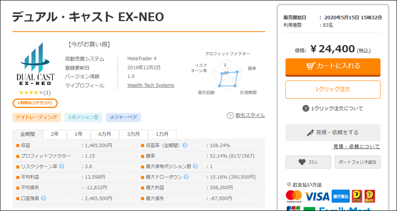Viewport: 397px width, 211px height.
Task: Click the title デュアル・キャスト EX-NEO
Action: click(88, 17)
